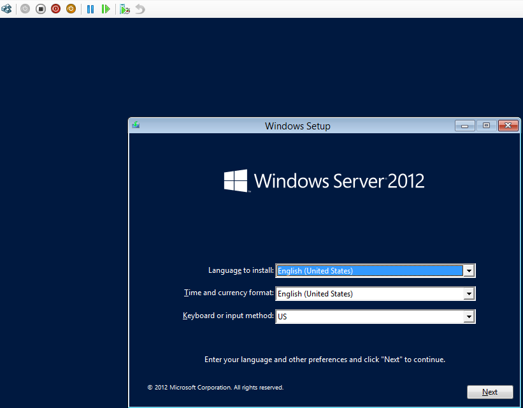Click the 'Keyboard or input method:' label

pyautogui.click(x=228, y=316)
